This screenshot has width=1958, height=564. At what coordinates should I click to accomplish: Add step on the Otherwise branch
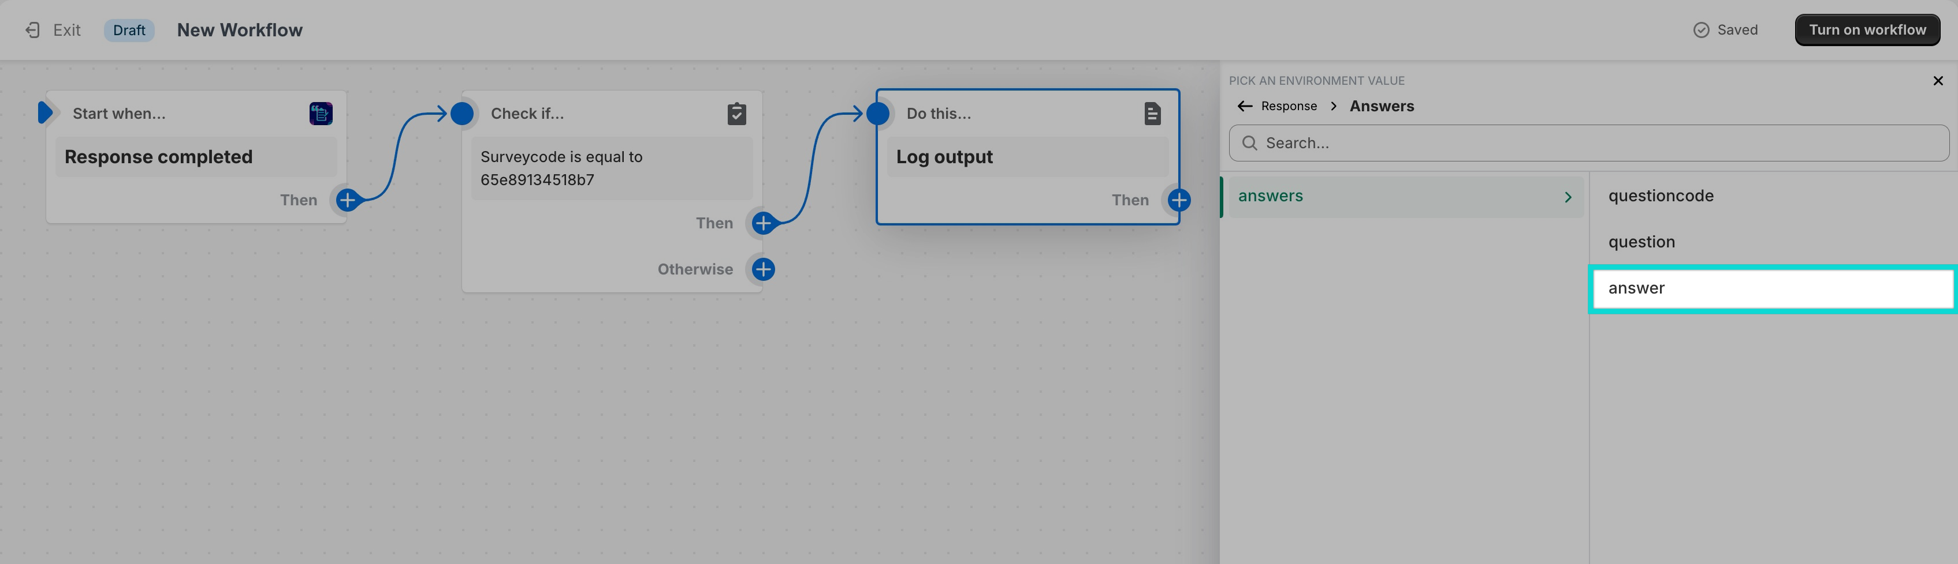tap(763, 269)
